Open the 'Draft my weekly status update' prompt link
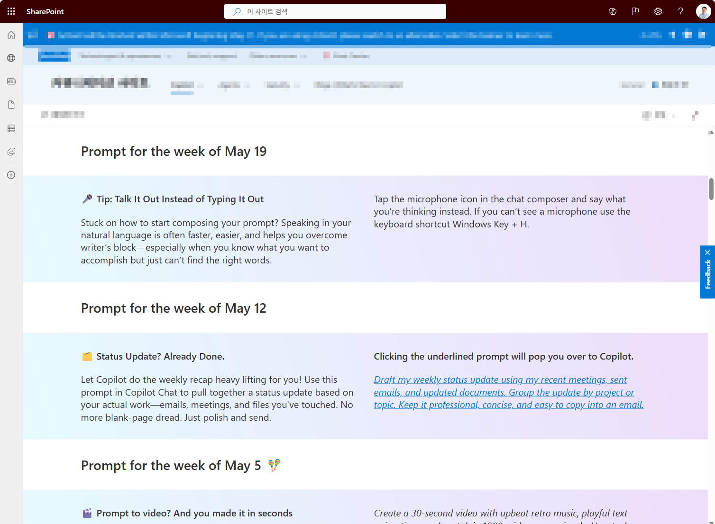The width and height of the screenshot is (715, 524). pos(509,392)
